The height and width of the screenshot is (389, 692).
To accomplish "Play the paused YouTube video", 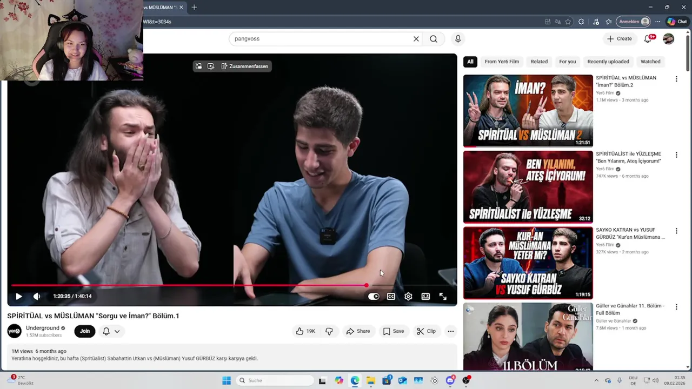I will pos(19,296).
